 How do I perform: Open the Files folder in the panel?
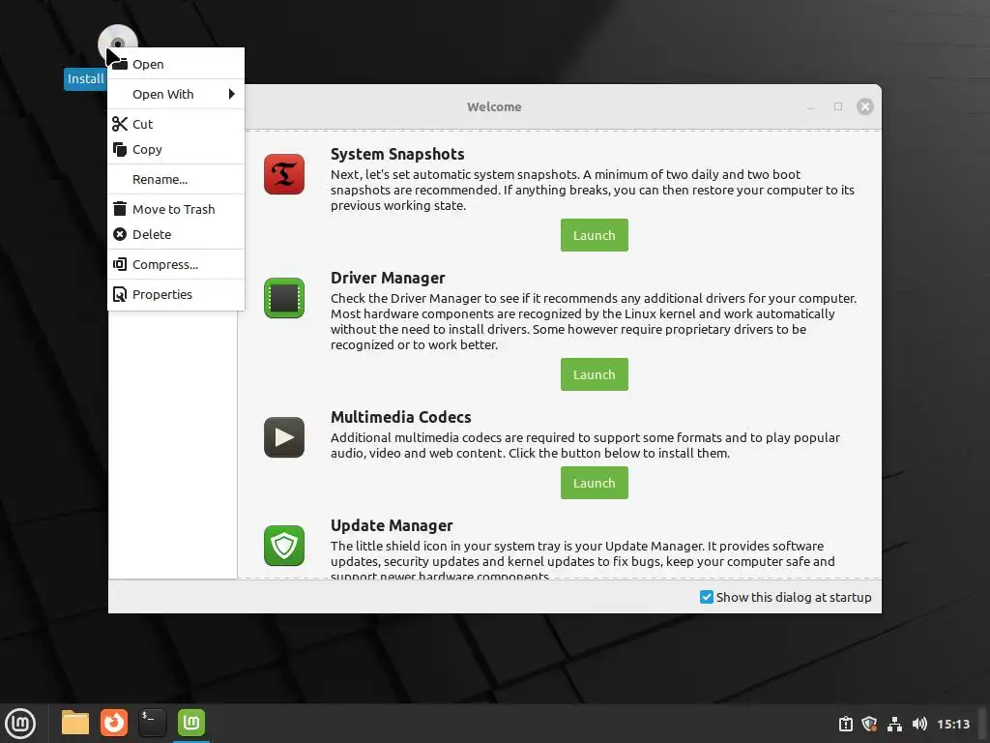(x=75, y=723)
